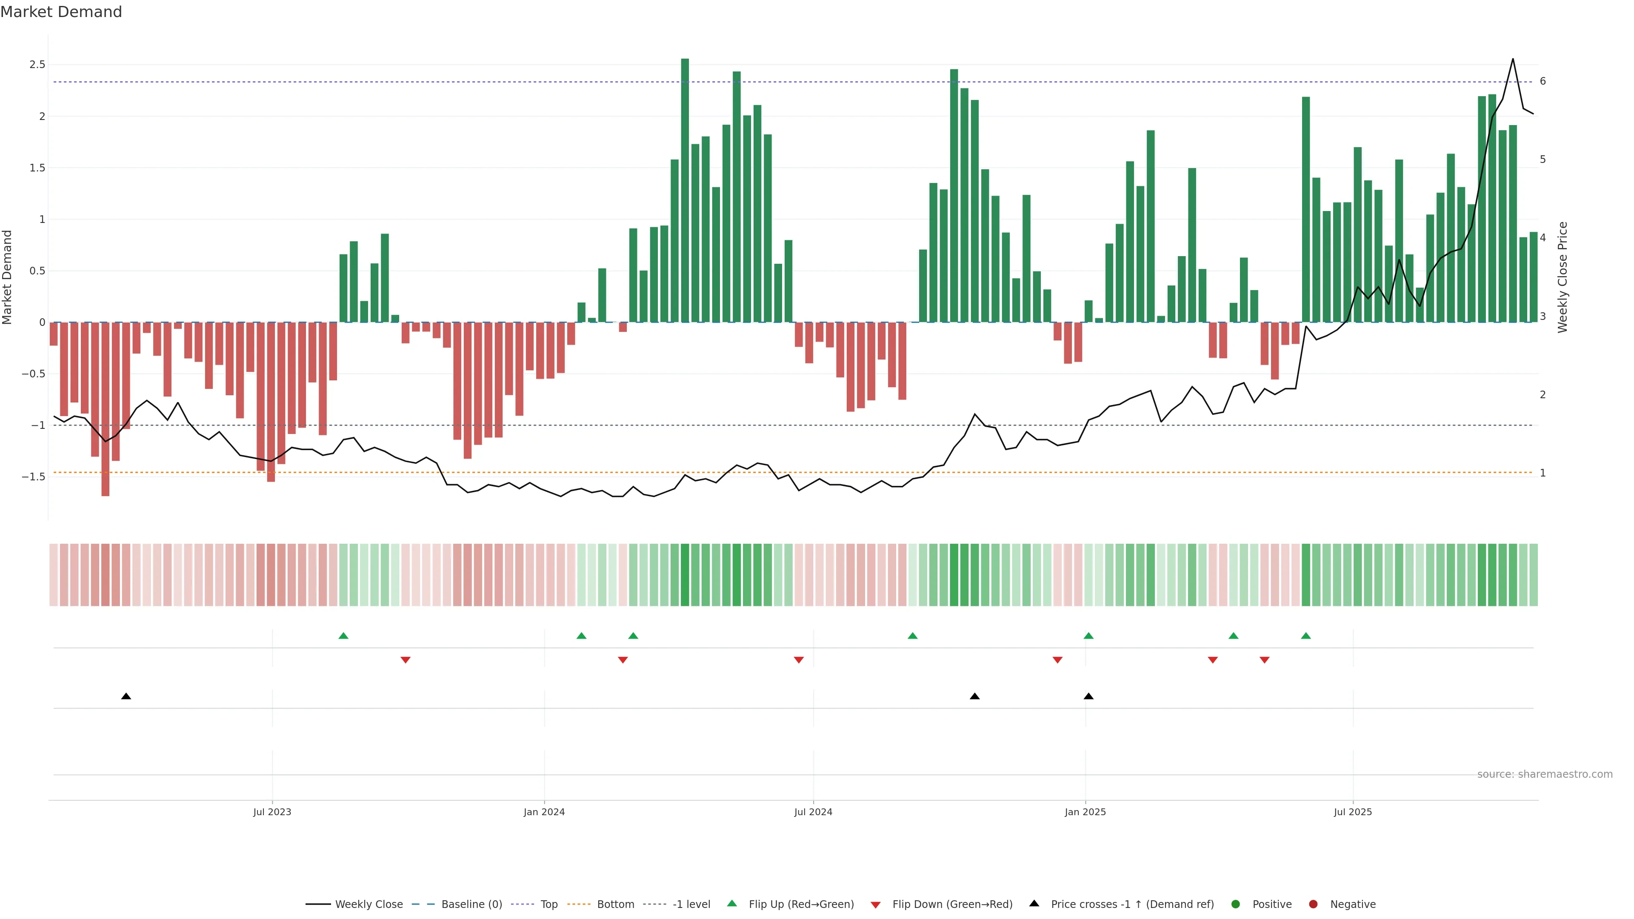Click the first black price-cross marker triangle
1634x919 pixels.
pyautogui.click(x=126, y=696)
